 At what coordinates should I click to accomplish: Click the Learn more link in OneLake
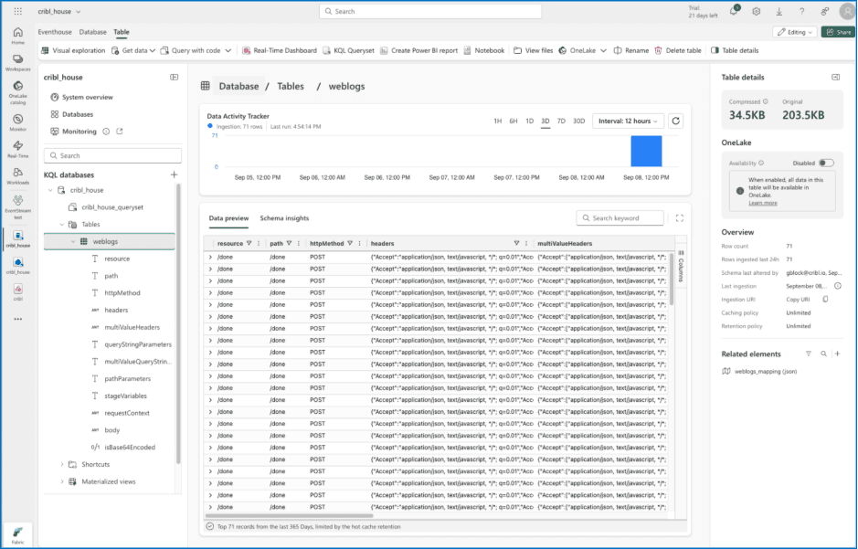tap(763, 203)
